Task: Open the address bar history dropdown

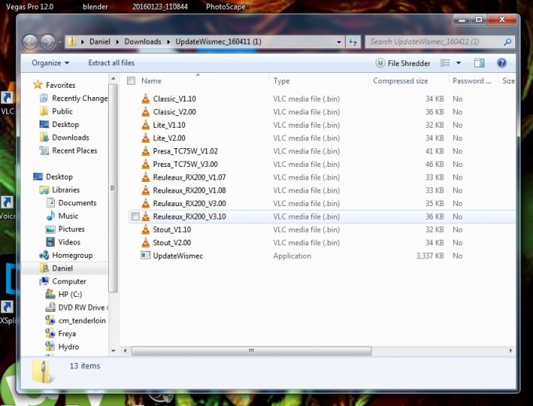Action: tap(339, 42)
